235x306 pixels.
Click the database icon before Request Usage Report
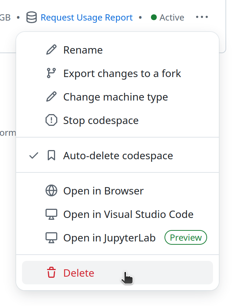(31, 17)
